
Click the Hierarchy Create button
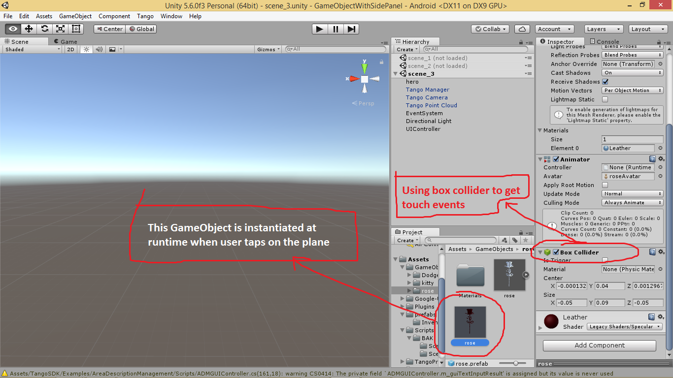[x=406, y=49]
